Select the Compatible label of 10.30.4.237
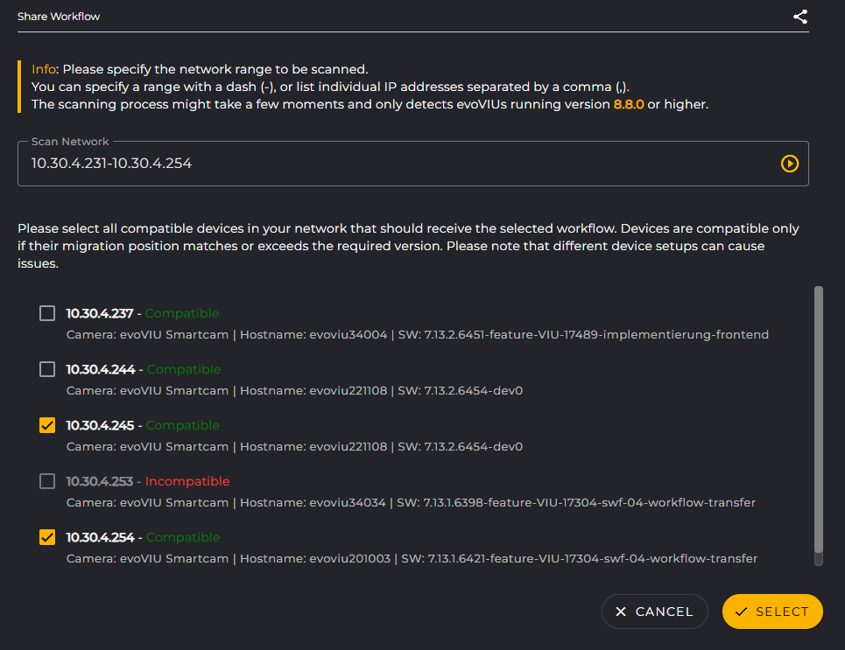Image resolution: width=845 pixels, height=650 pixels. click(x=181, y=312)
